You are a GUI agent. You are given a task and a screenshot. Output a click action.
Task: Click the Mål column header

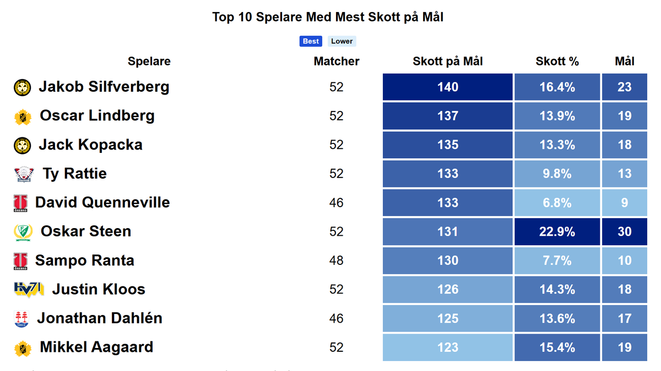click(x=625, y=62)
